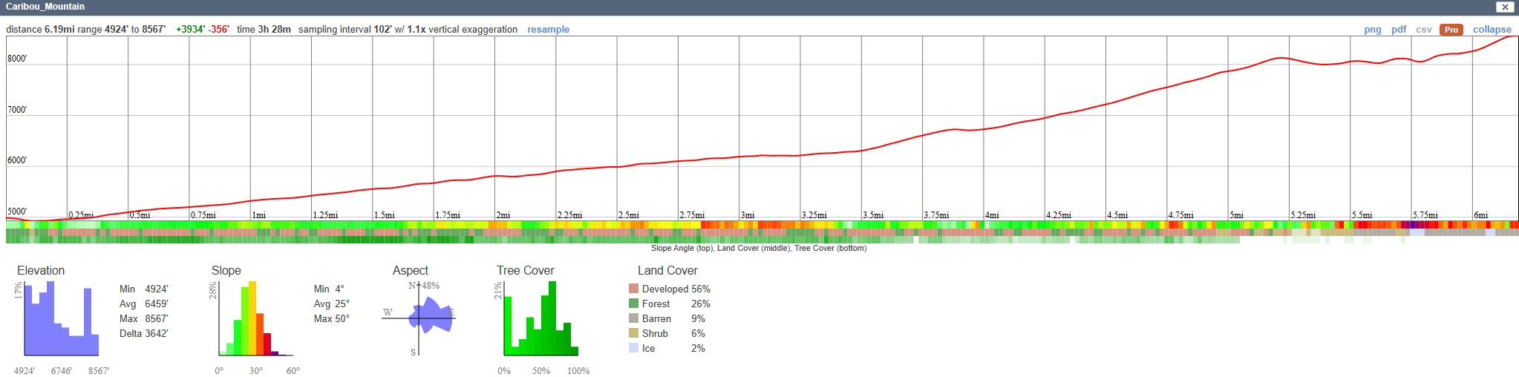The image size is (1519, 377).
Task: Click the Aspect rose diagram
Action: tap(419, 318)
